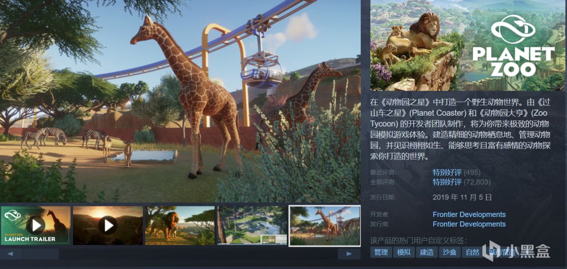Select the 自然 tag
Viewport: 567px width, 269px height.
pyautogui.click(x=473, y=252)
